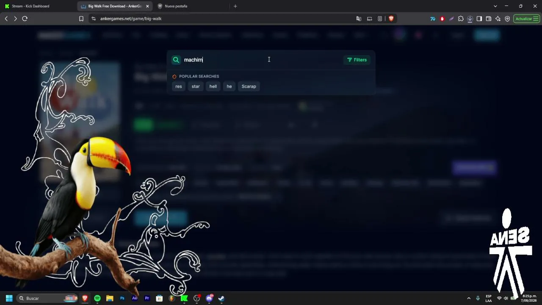Viewport: 542px width, 305px height.
Task: Toggle the browser sidebar panel
Action: 479,19
